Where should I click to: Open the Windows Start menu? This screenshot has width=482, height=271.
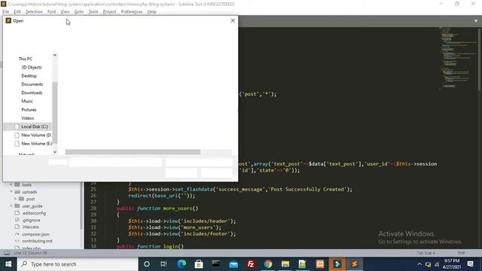(8, 264)
